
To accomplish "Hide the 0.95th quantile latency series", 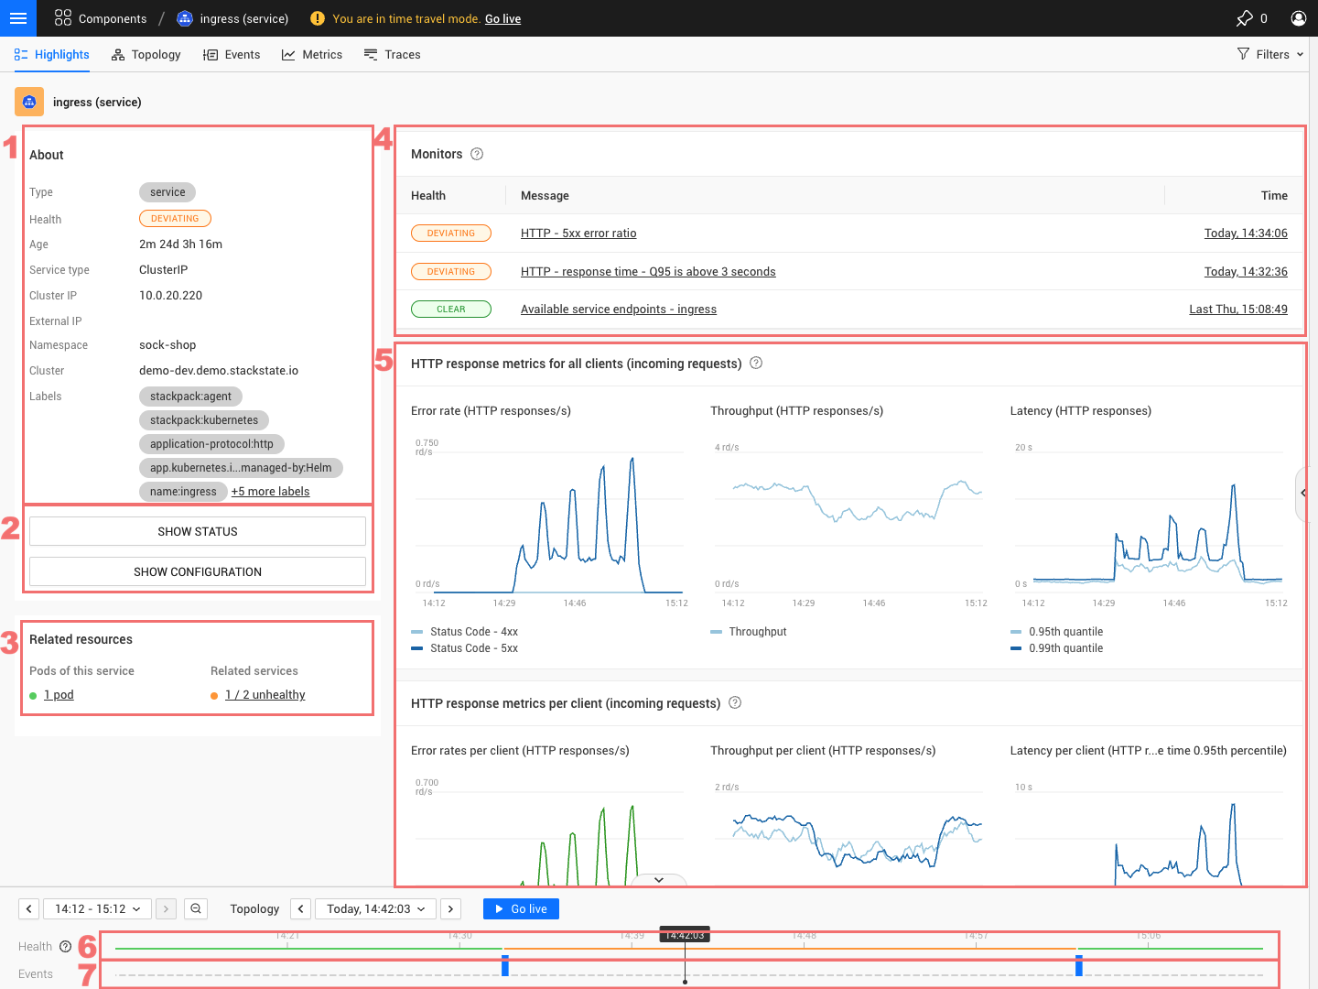I will [x=1065, y=631].
